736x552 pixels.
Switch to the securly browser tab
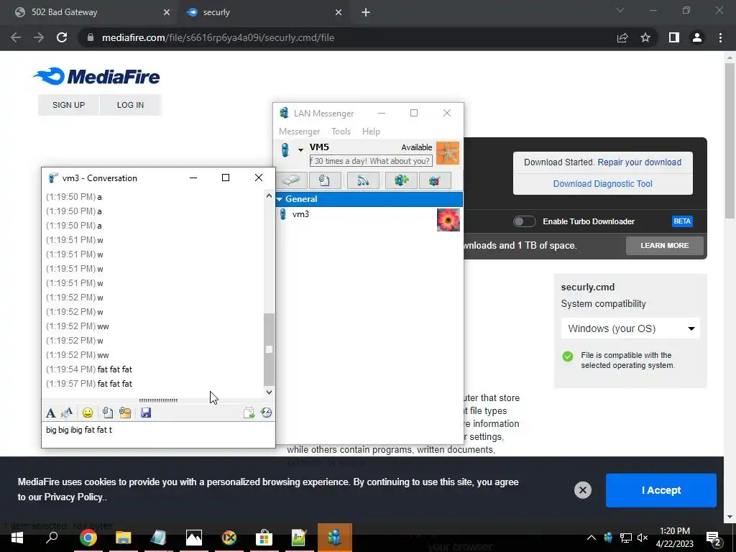pos(263,12)
